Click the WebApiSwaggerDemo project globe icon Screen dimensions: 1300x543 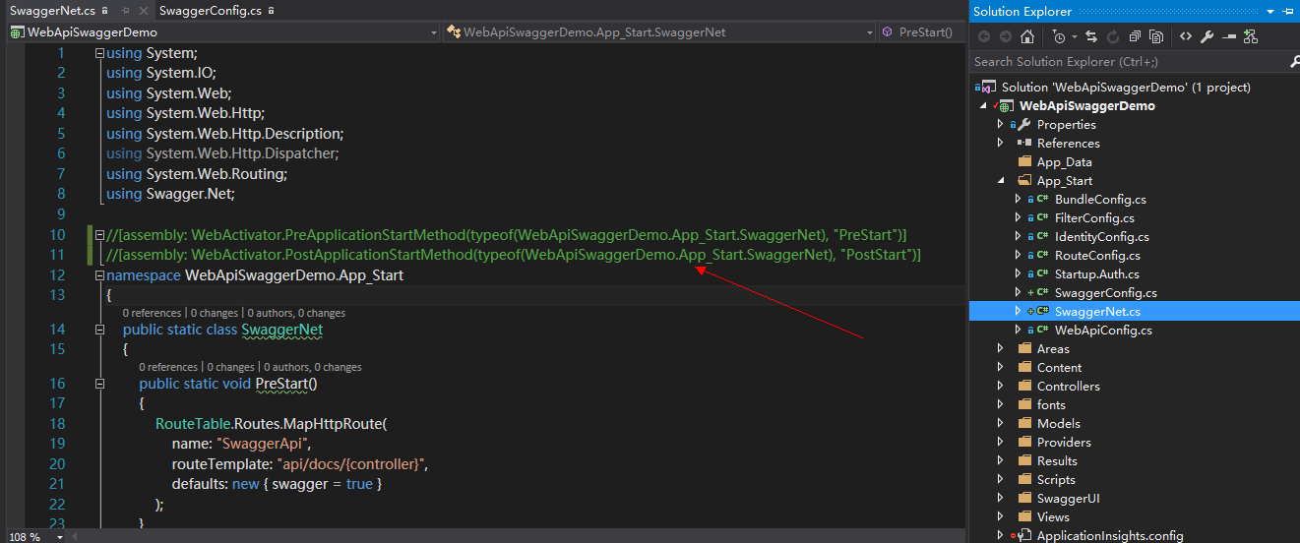1006,105
